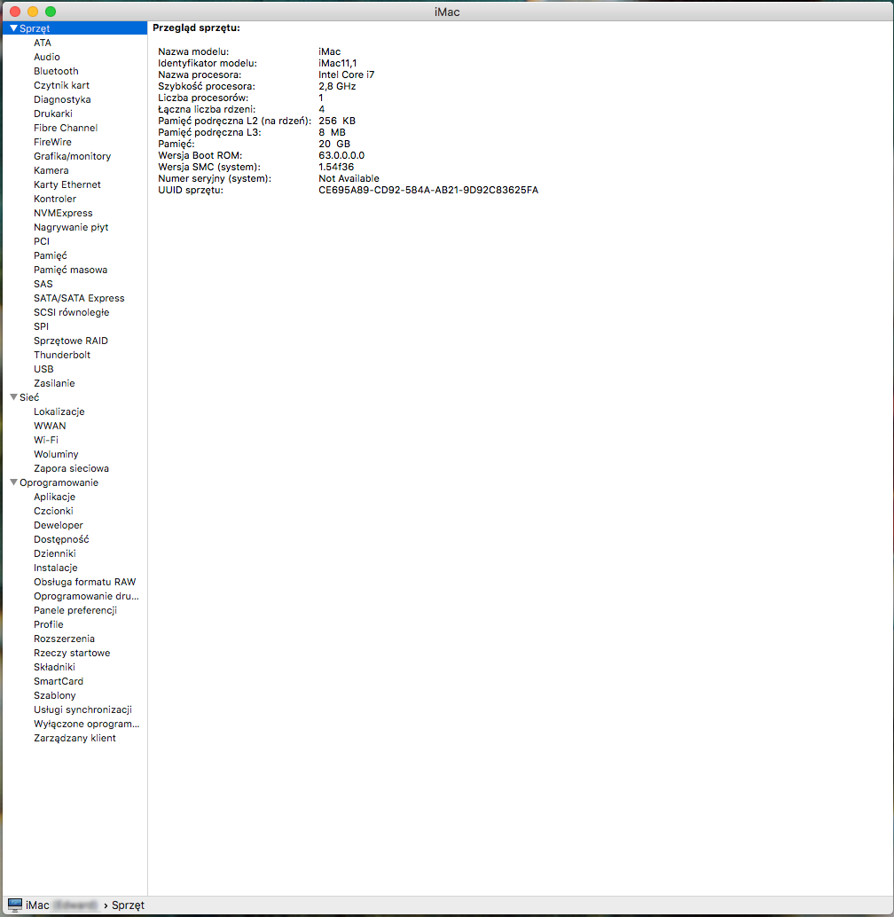Image resolution: width=894 pixels, height=917 pixels.
Task: Select Czcionki in the sidebar
Action: coord(53,511)
